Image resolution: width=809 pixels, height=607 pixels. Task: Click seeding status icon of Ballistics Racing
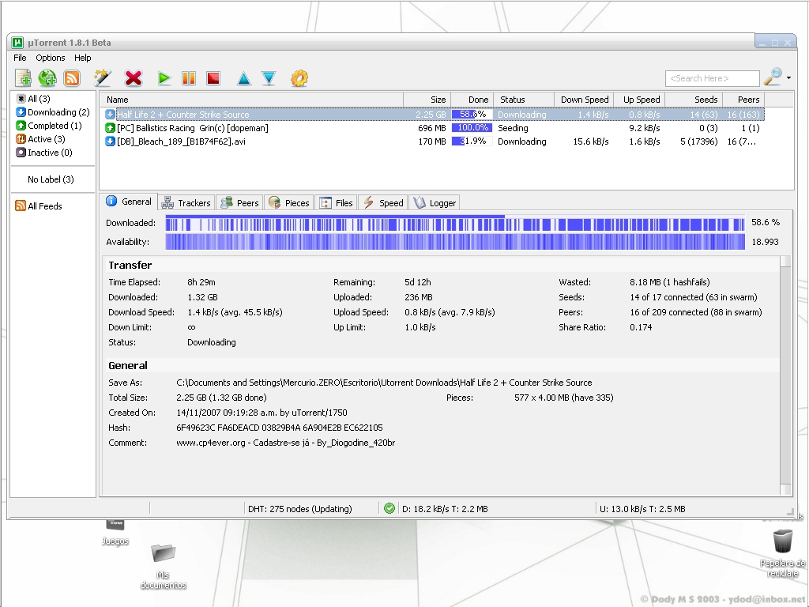point(110,128)
